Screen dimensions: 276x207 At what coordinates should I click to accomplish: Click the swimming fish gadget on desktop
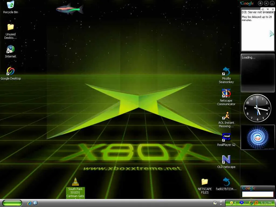click(x=70, y=9)
